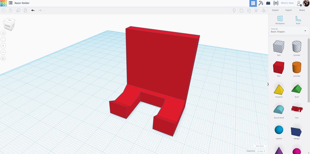Click the Zoom out minus button
The height and width of the screenshot is (154, 310).
[x=3, y=52]
